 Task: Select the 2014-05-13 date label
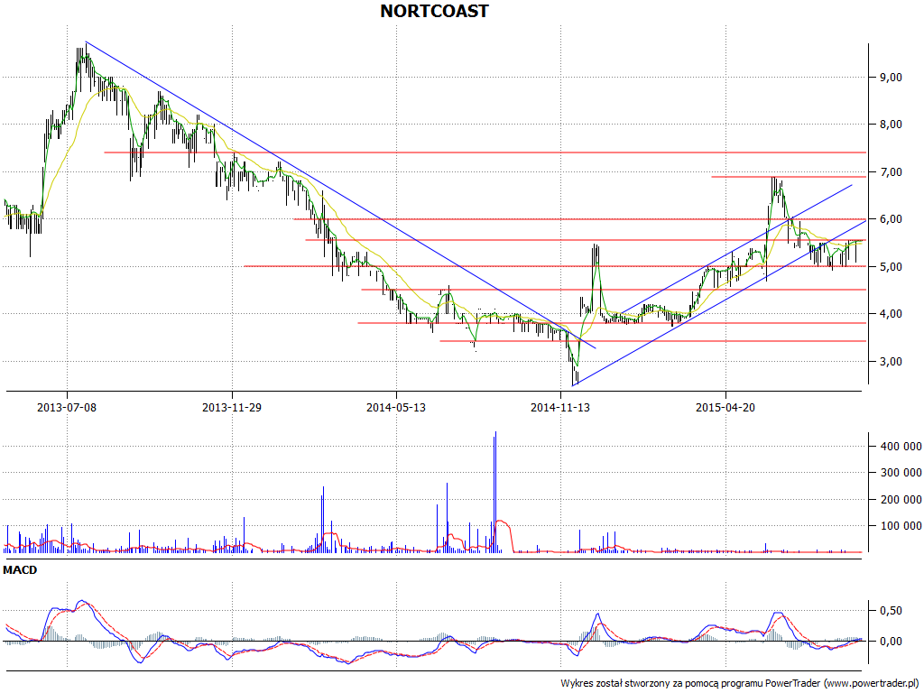point(396,407)
